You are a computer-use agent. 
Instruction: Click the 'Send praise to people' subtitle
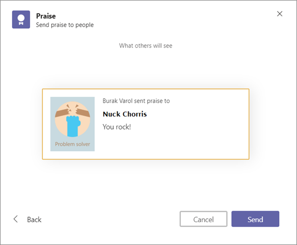click(x=65, y=25)
